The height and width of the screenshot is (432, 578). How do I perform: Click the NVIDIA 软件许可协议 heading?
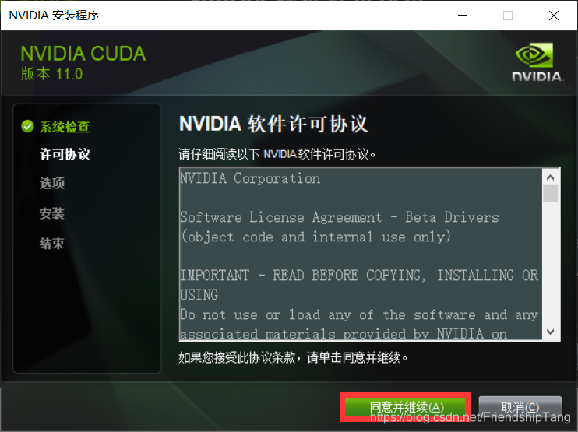(273, 124)
